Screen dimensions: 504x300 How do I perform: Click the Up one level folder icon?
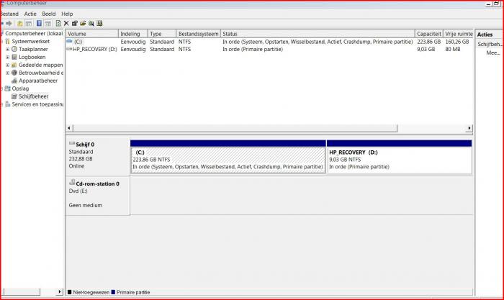[x=19, y=23]
